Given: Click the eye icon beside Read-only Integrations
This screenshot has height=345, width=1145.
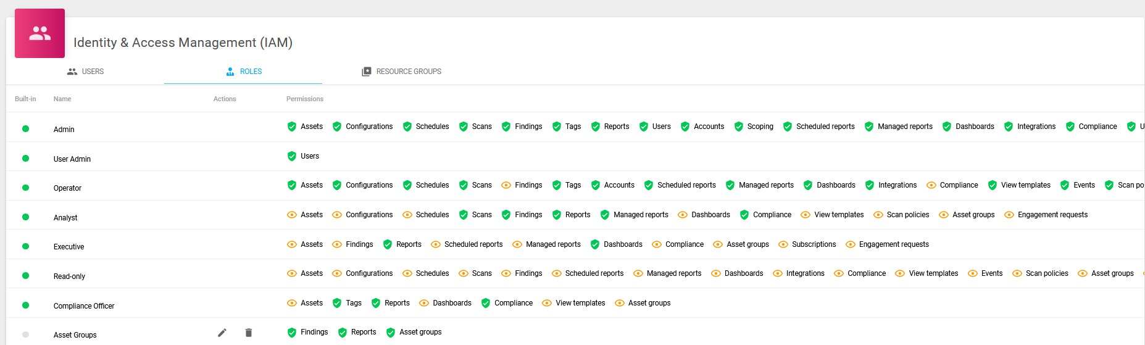Looking at the screenshot, I should pos(778,273).
